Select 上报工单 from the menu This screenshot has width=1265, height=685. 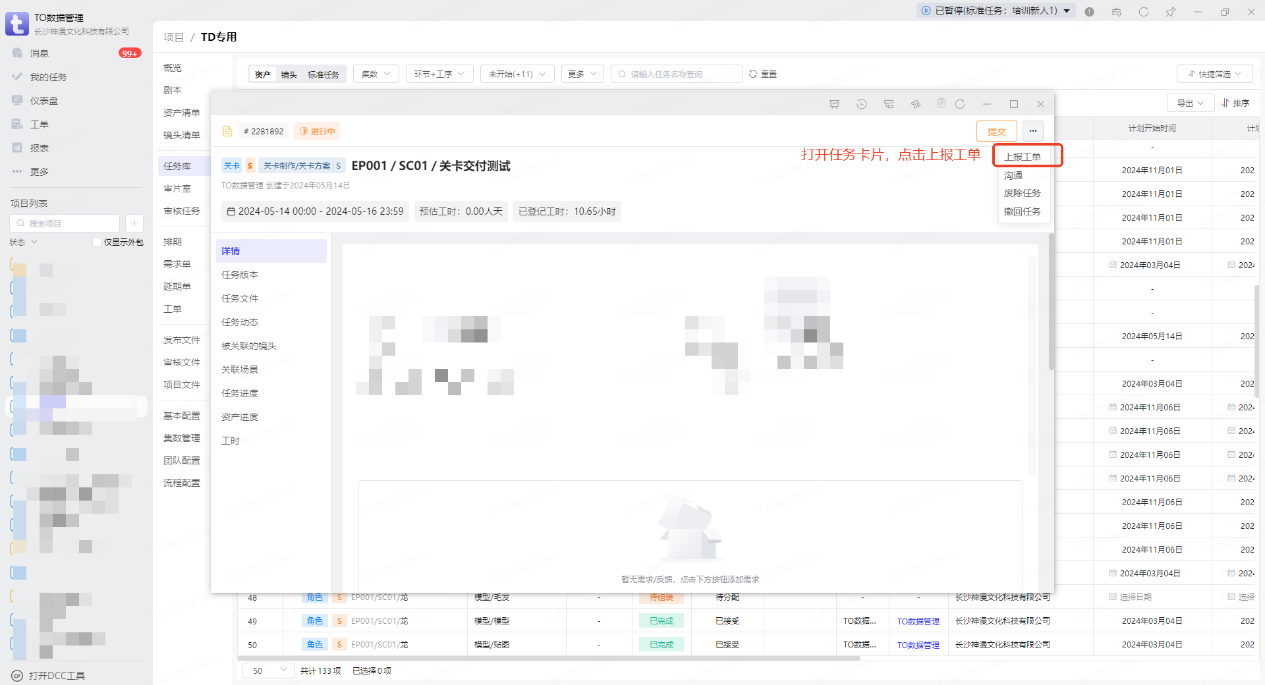(1023, 157)
